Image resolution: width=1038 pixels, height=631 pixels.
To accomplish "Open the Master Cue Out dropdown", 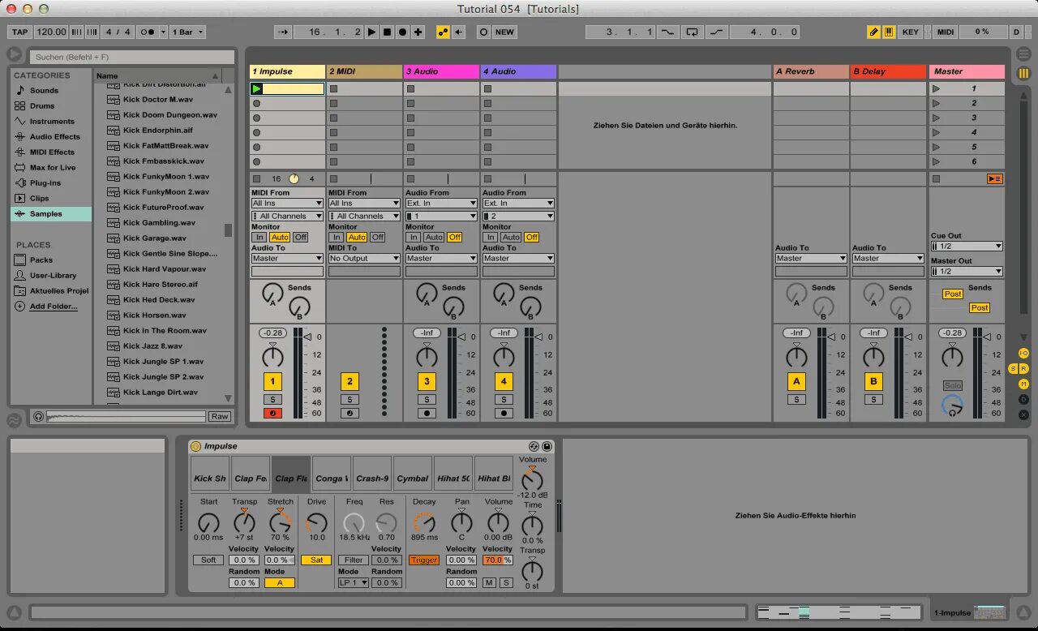I will coord(967,246).
